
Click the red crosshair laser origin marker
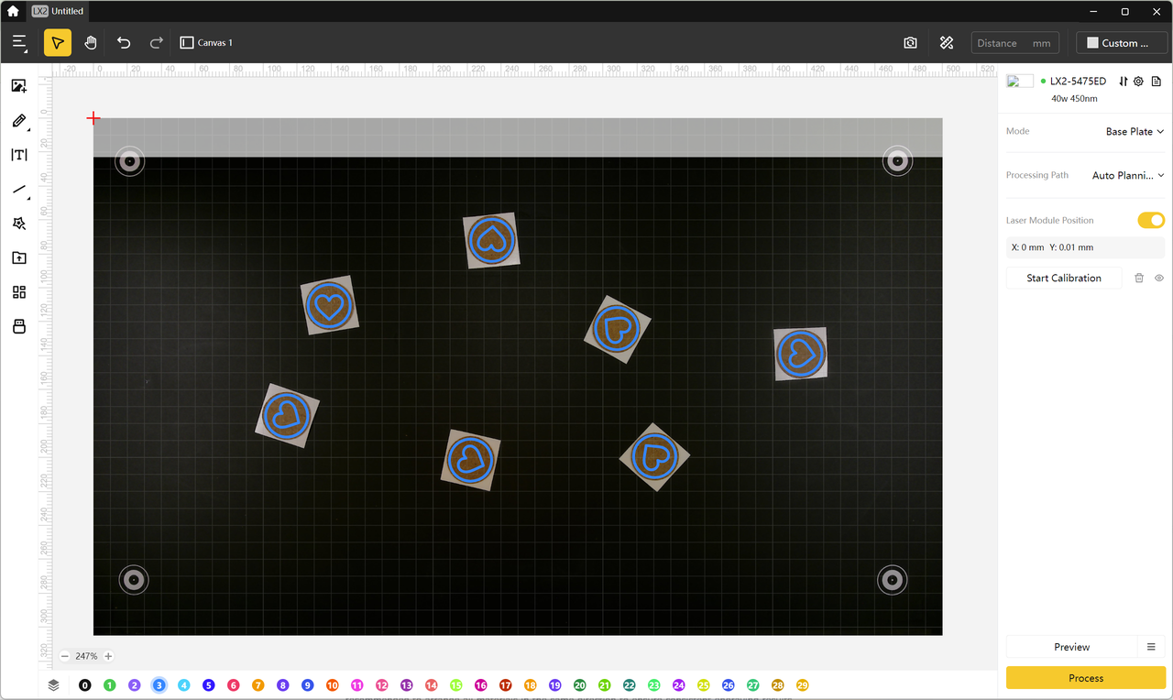[93, 118]
